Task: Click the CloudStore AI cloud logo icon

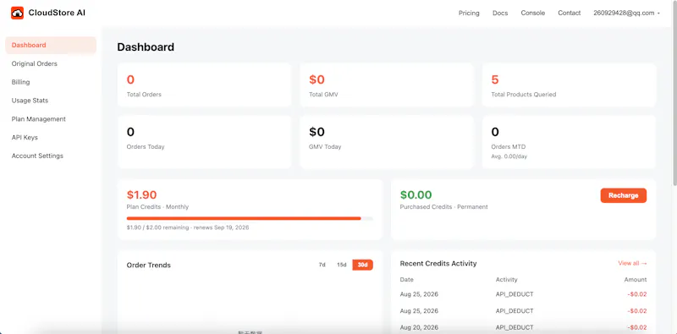Action: pyautogui.click(x=17, y=13)
